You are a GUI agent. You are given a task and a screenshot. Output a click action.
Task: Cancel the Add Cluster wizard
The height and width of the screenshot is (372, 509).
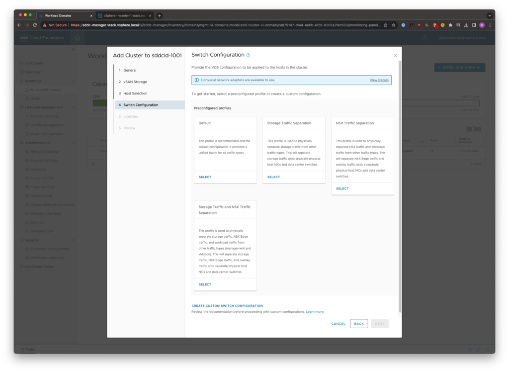point(338,324)
